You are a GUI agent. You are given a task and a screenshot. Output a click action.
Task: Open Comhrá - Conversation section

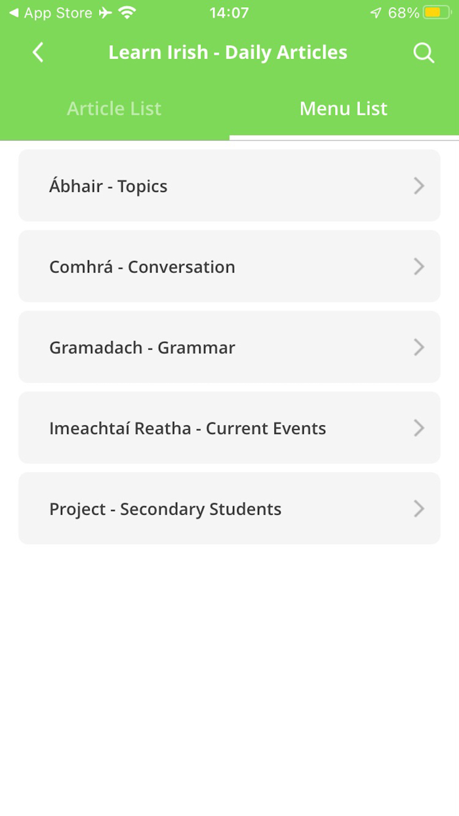(x=229, y=266)
